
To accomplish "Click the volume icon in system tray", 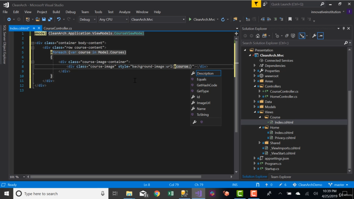I will point(316,194).
